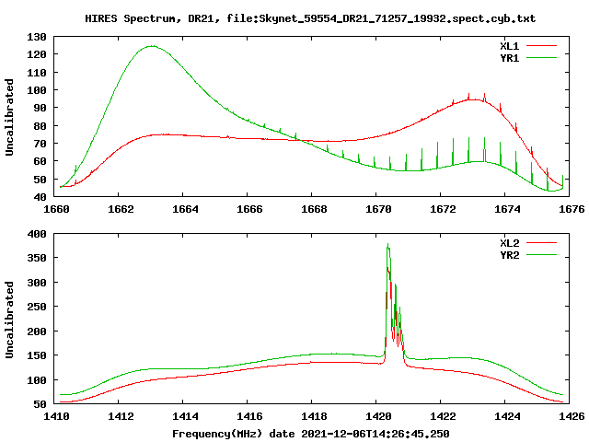Select the YR1 legend label
The image size is (589, 442).
point(509,58)
